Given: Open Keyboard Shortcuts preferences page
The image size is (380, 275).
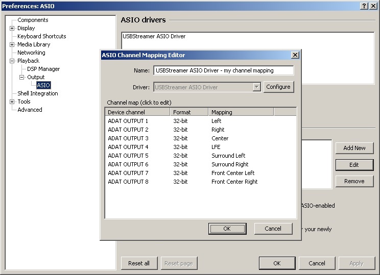Looking at the screenshot, I should (41, 37).
